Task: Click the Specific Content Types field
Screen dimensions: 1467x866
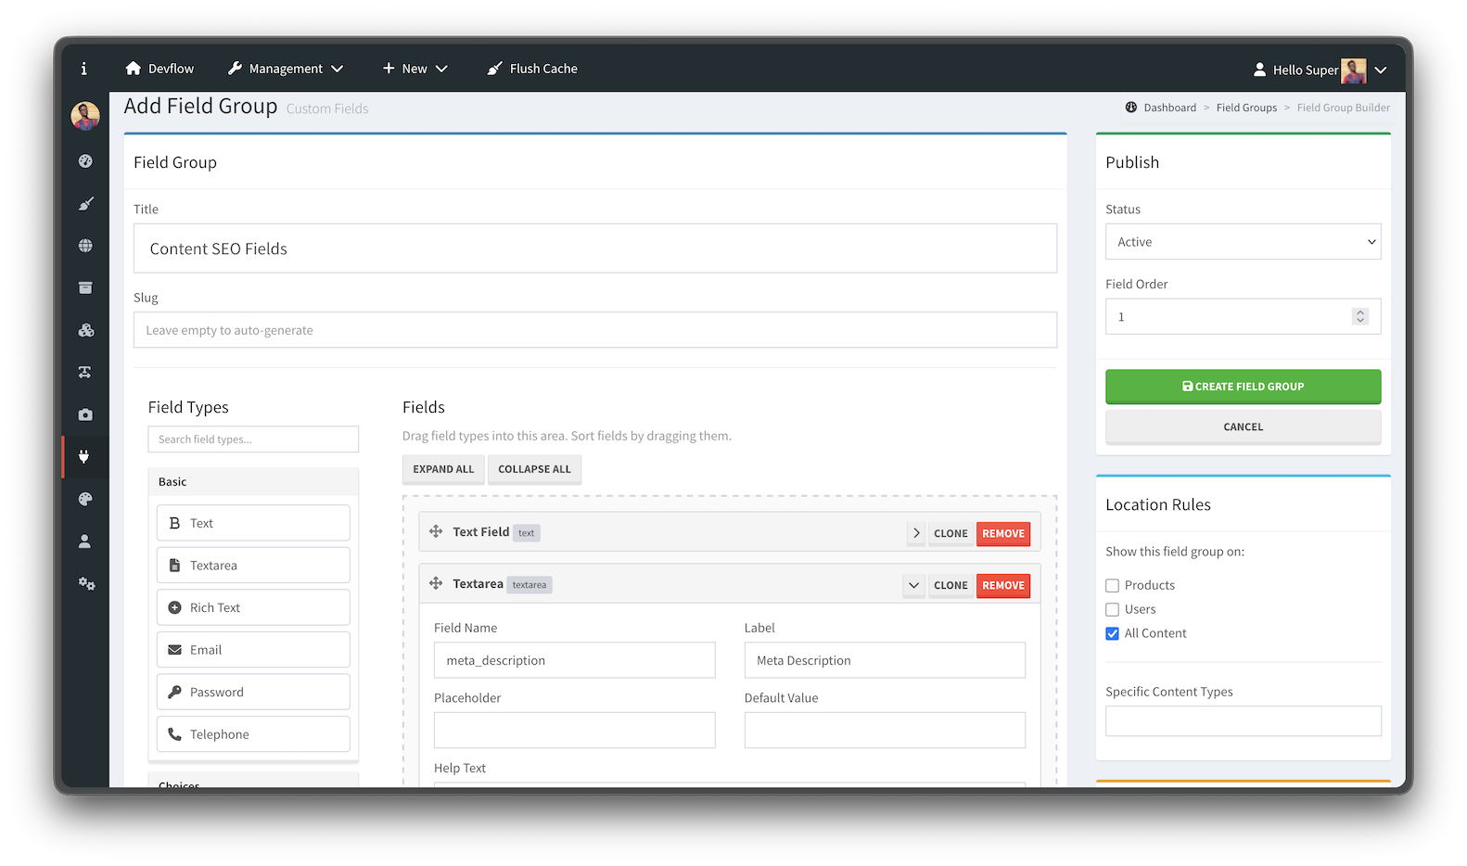Action: tap(1243, 720)
